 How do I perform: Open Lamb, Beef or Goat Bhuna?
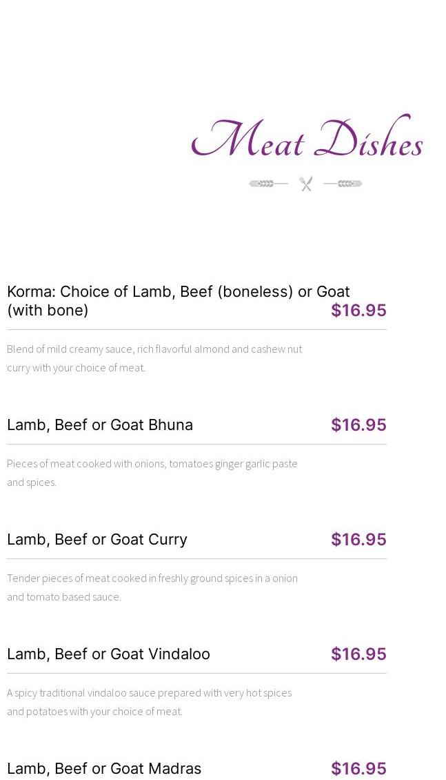[100, 425]
